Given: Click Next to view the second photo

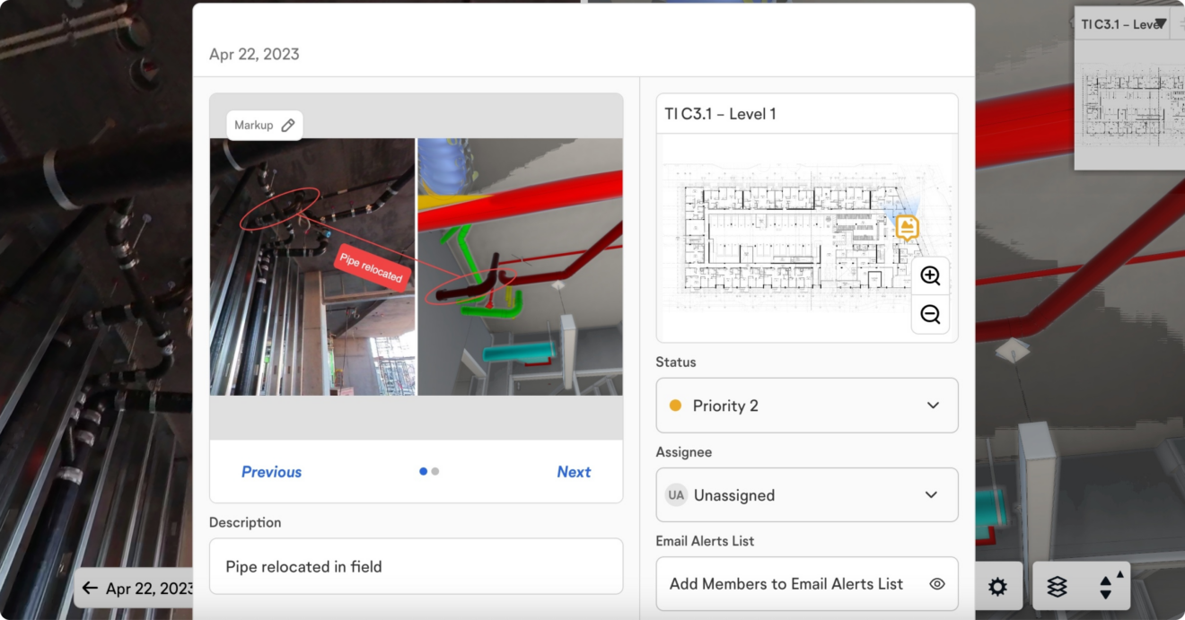Looking at the screenshot, I should click(x=574, y=471).
